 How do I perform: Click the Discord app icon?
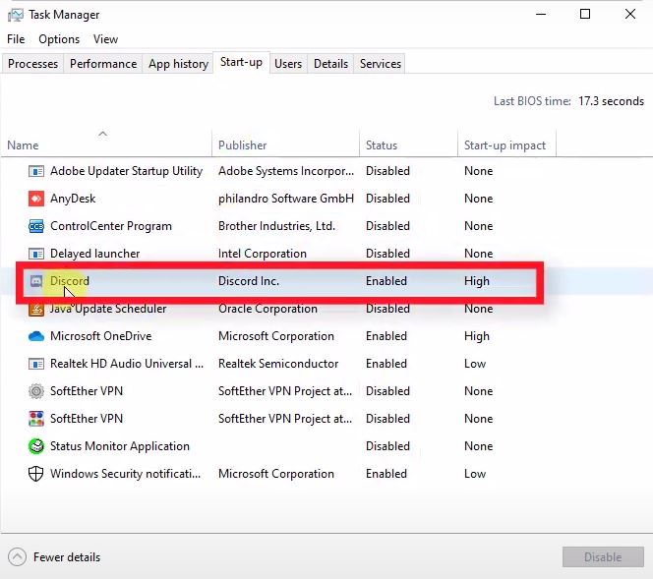pyautogui.click(x=36, y=281)
